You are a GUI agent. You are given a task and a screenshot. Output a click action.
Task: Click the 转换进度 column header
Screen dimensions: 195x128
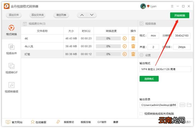111,31
